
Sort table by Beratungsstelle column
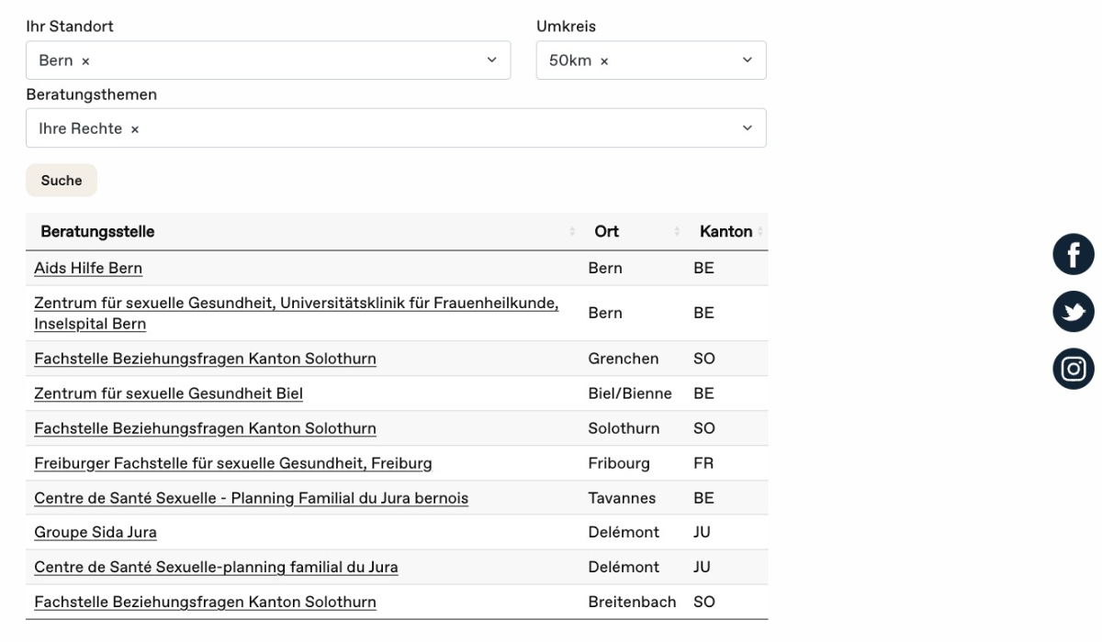[97, 232]
